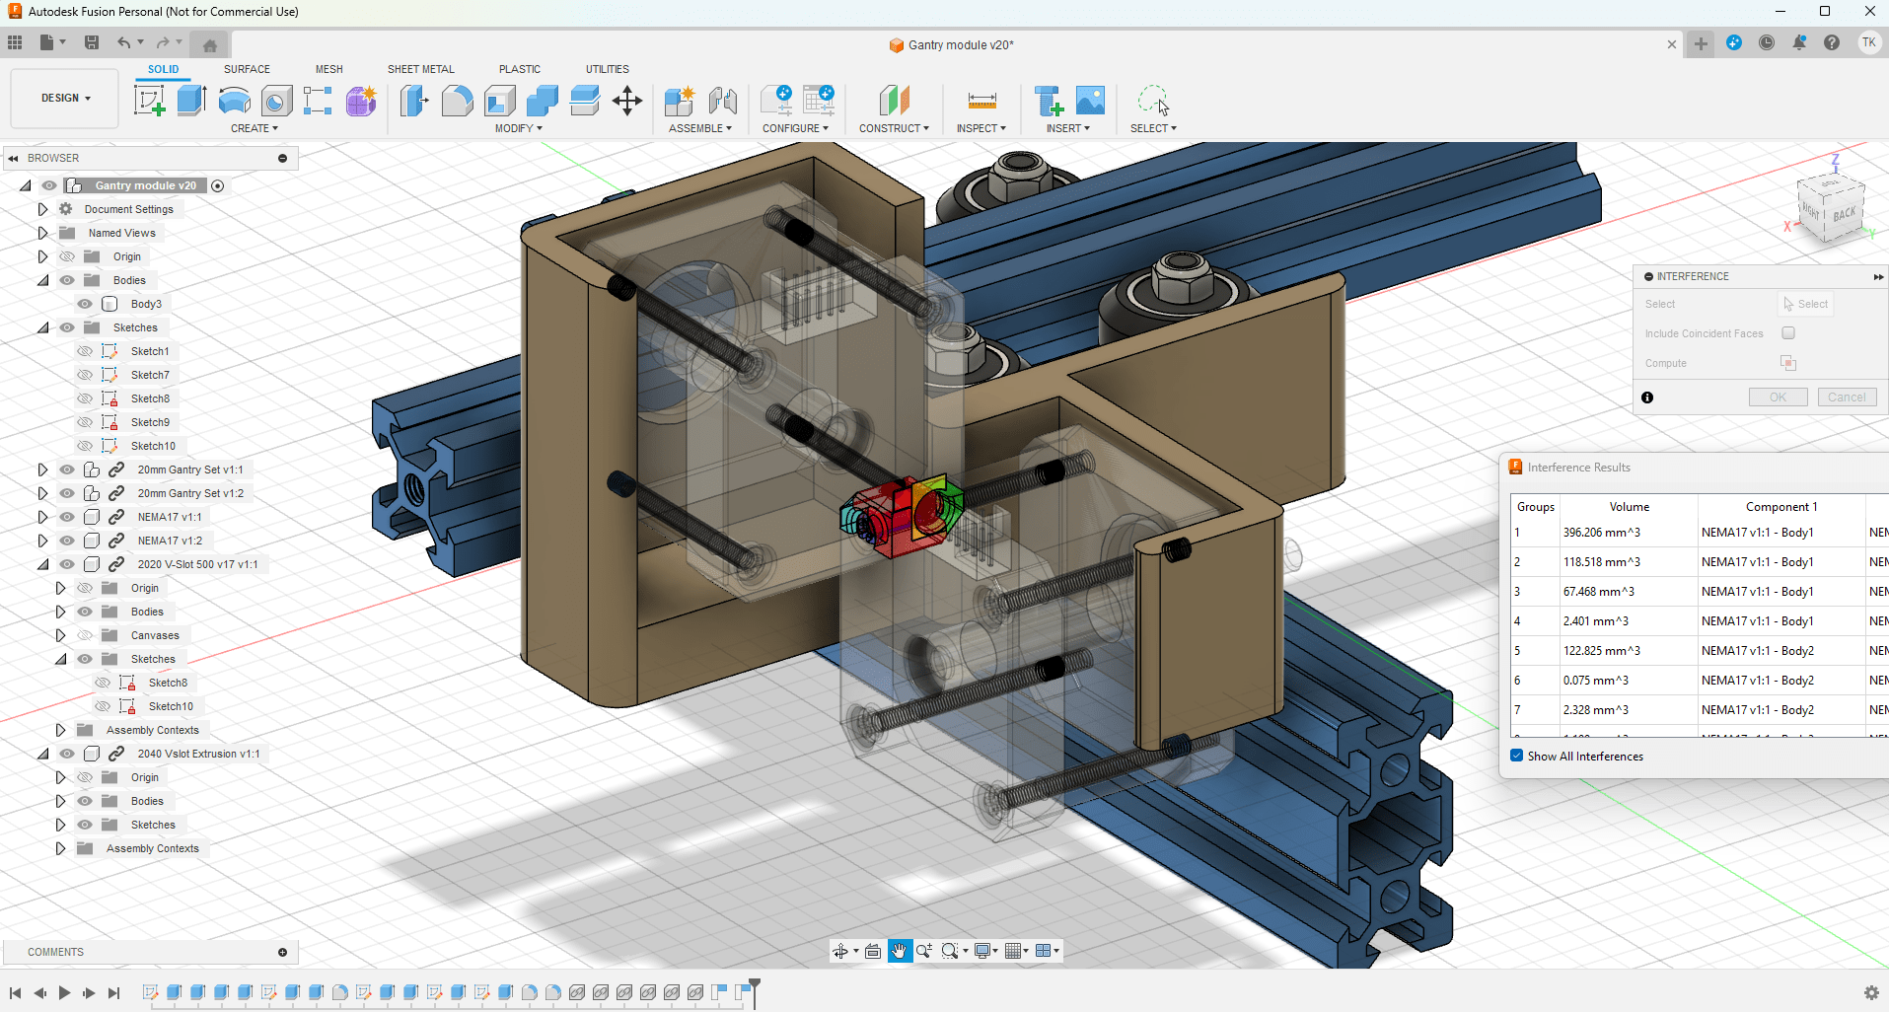Open the Create Form purple icon
This screenshot has height=1012, width=1889.
(361, 101)
